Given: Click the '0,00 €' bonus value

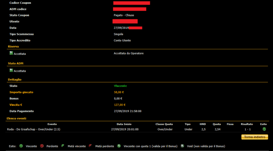Looking at the screenshot, I should click(x=118, y=99).
